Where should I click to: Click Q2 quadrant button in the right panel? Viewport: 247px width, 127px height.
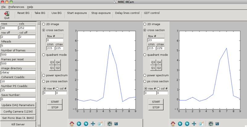pyautogui.click(x=159, y=68)
